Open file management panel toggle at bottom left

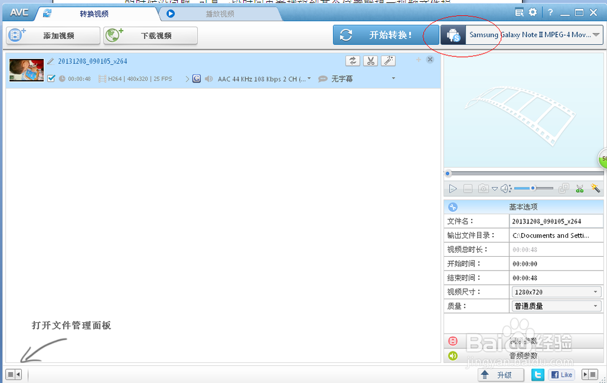(x=13, y=375)
